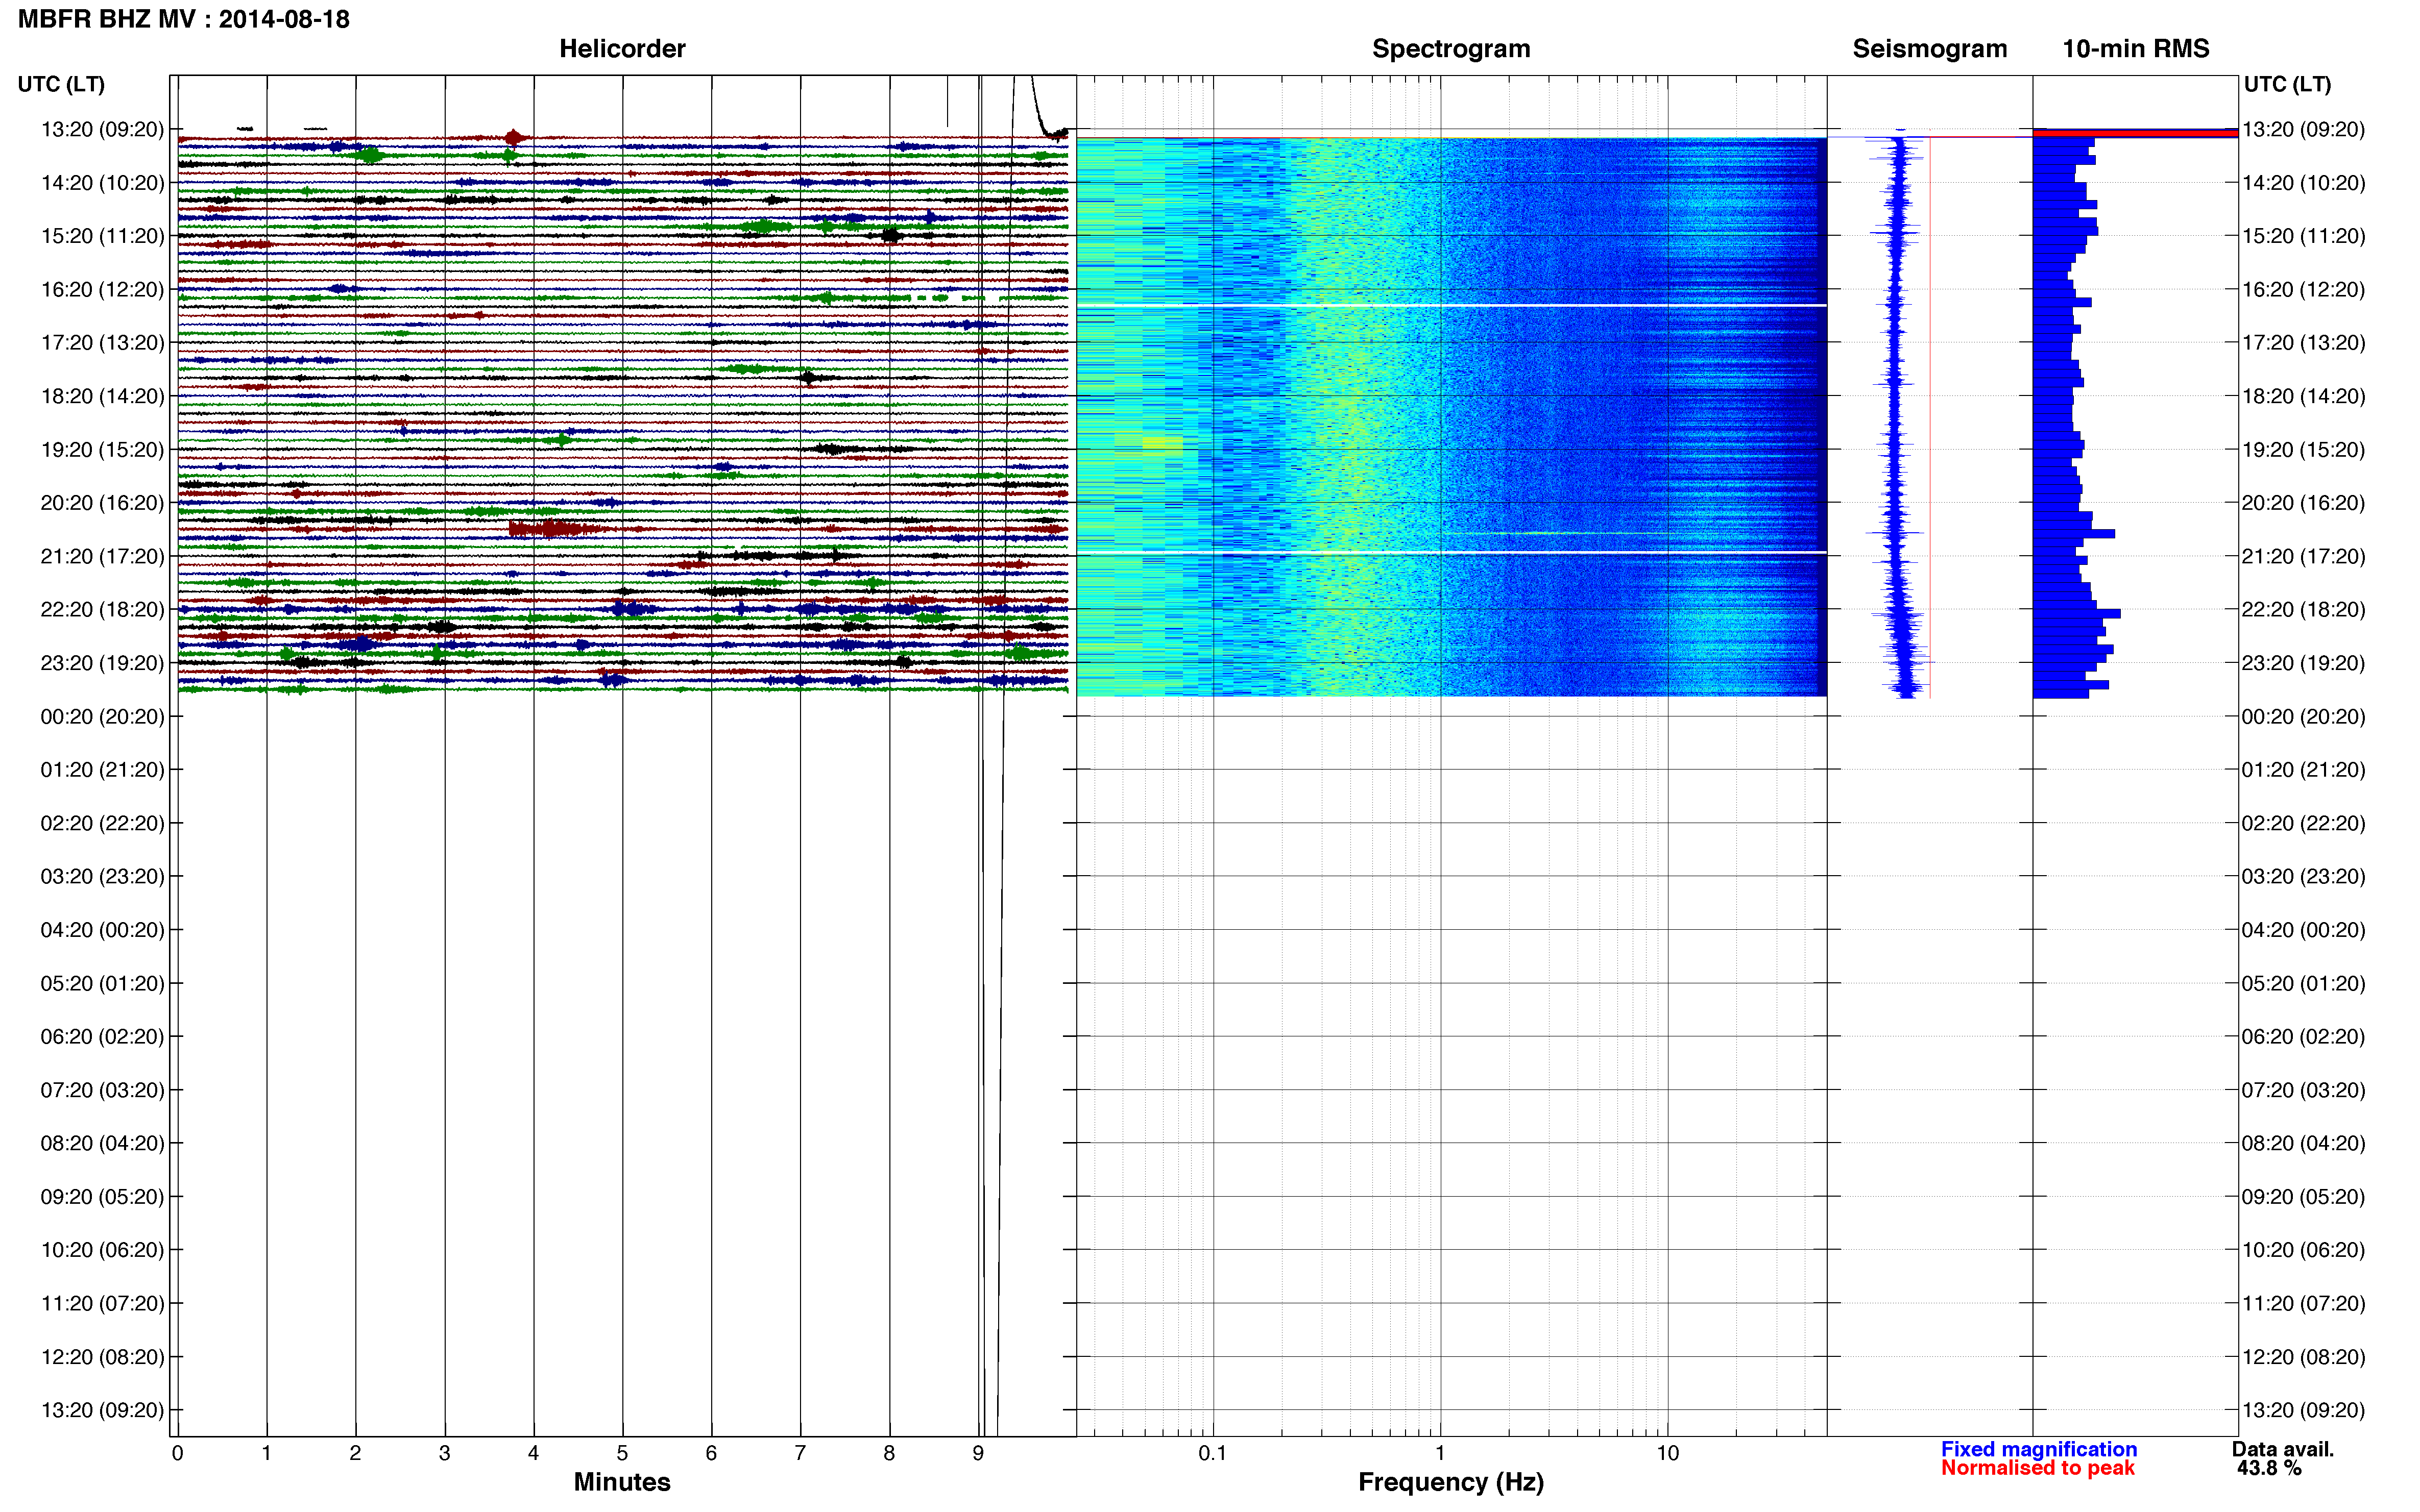Click right-axis time label '10:20 (06:20)'
This screenshot has width=2420, height=1512.
click(2304, 1250)
